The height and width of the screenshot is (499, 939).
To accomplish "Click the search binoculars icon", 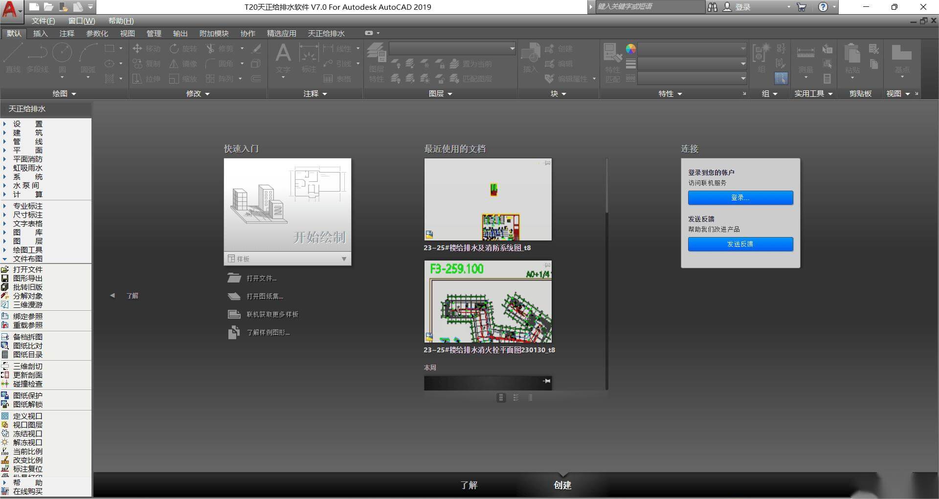I will coord(712,7).
